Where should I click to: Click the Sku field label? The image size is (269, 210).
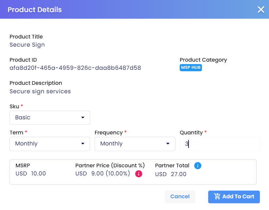[x=14, y=106]
